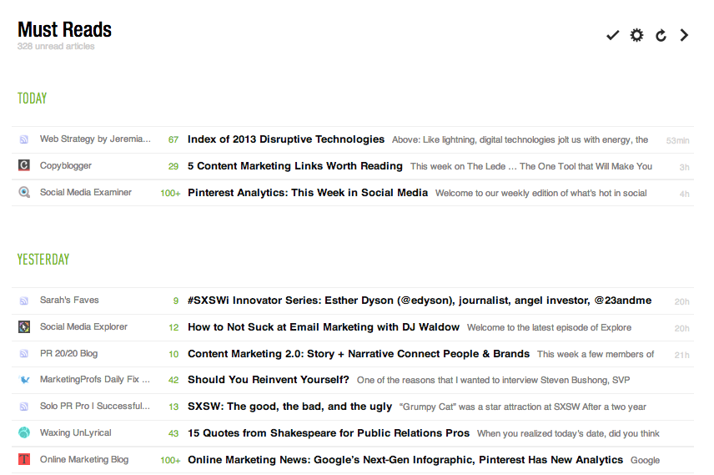714x475 pixels.
Task: Click the Copyblogger favicon
Action: (x=24, y=165)
